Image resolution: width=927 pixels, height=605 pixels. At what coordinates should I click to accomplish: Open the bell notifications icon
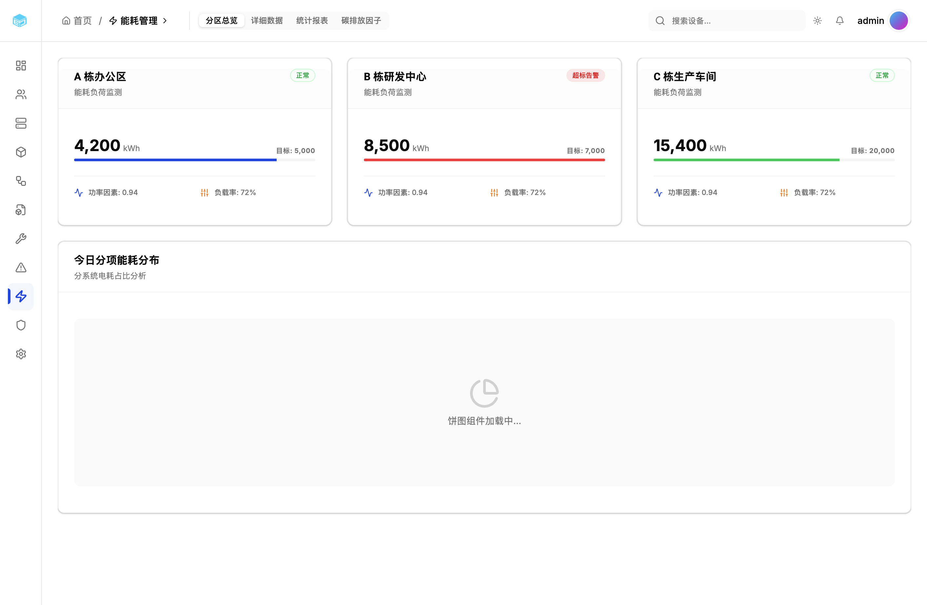point(840,21)
